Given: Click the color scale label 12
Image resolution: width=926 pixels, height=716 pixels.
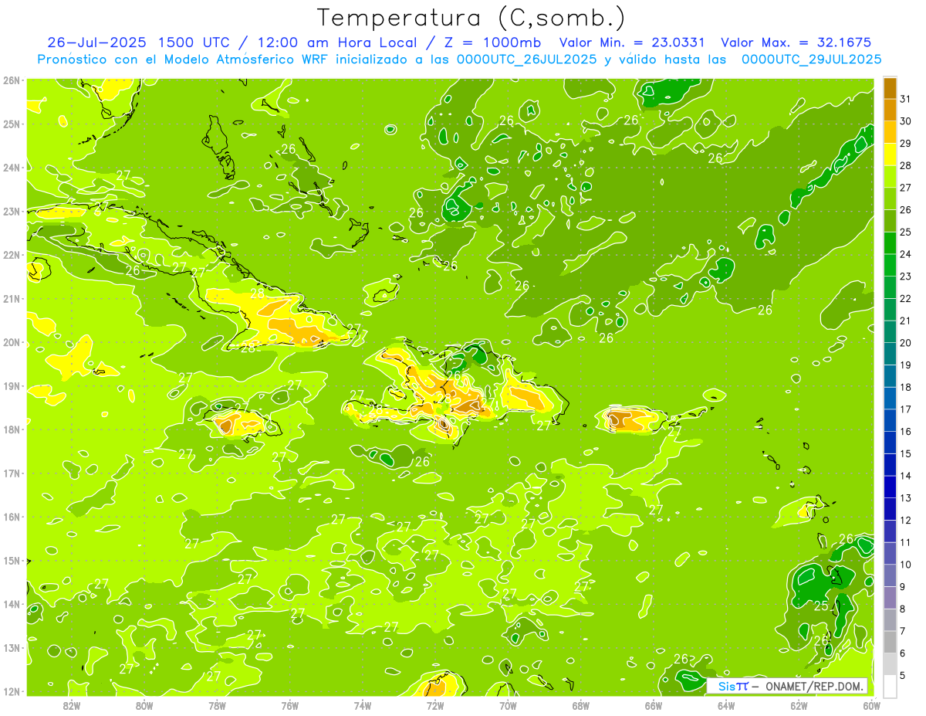Looking at the screenshot, I should point(906,521).
